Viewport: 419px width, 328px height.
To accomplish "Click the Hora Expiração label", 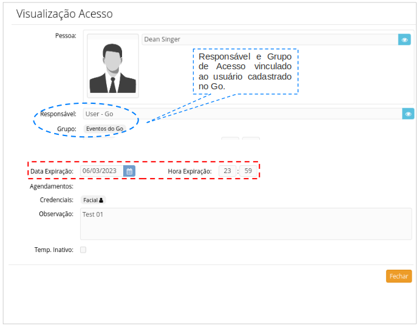I will [189, 171].
